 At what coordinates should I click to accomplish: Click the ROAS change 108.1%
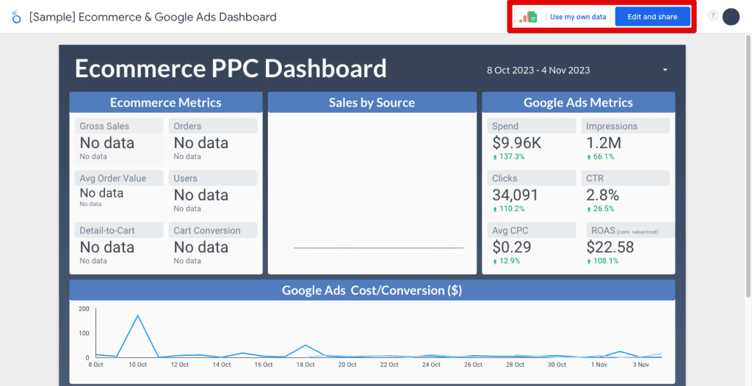602,261
